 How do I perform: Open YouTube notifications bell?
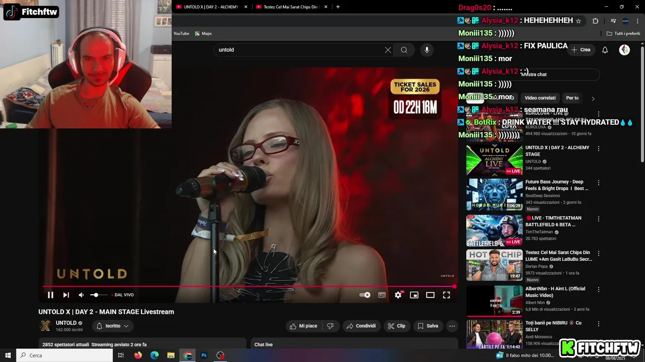pos(605,50)
